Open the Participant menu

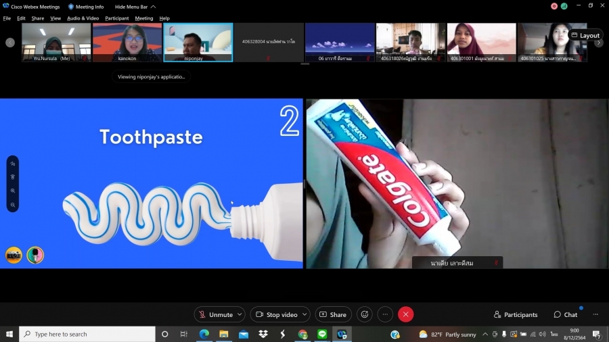pyautogui.click(x=116, y=18)
